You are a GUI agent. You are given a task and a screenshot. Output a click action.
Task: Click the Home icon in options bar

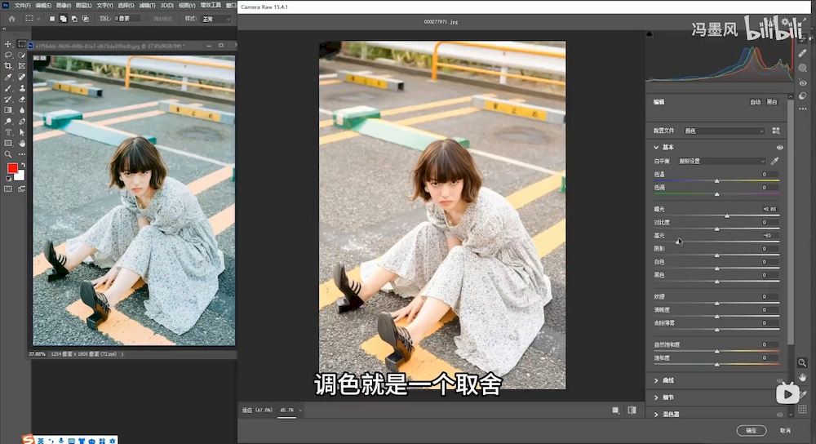click(11, 19)
